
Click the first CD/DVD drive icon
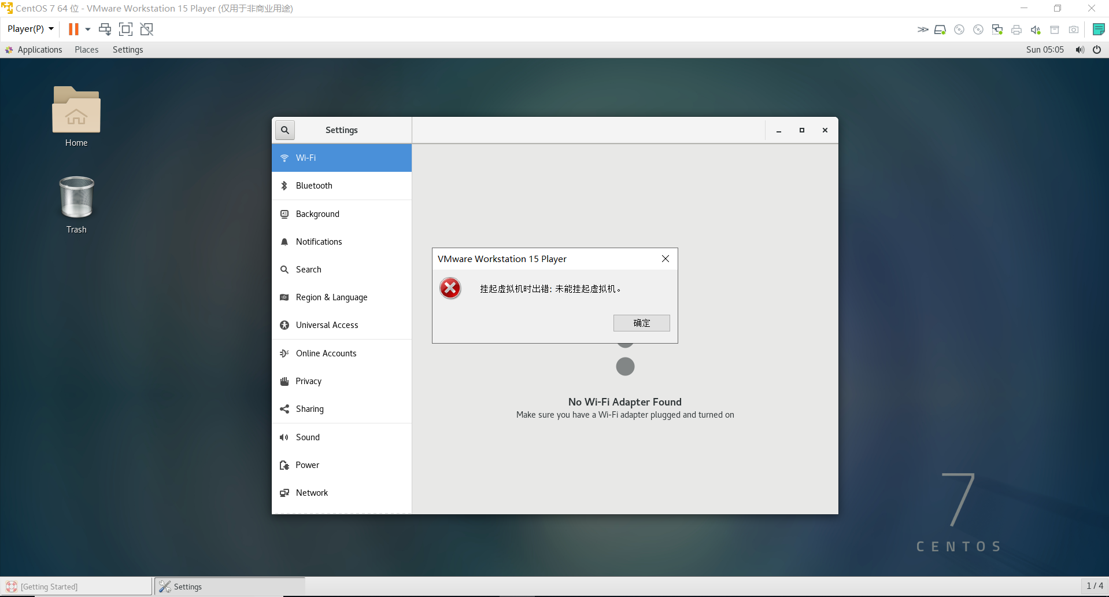(x=959, y=30)
